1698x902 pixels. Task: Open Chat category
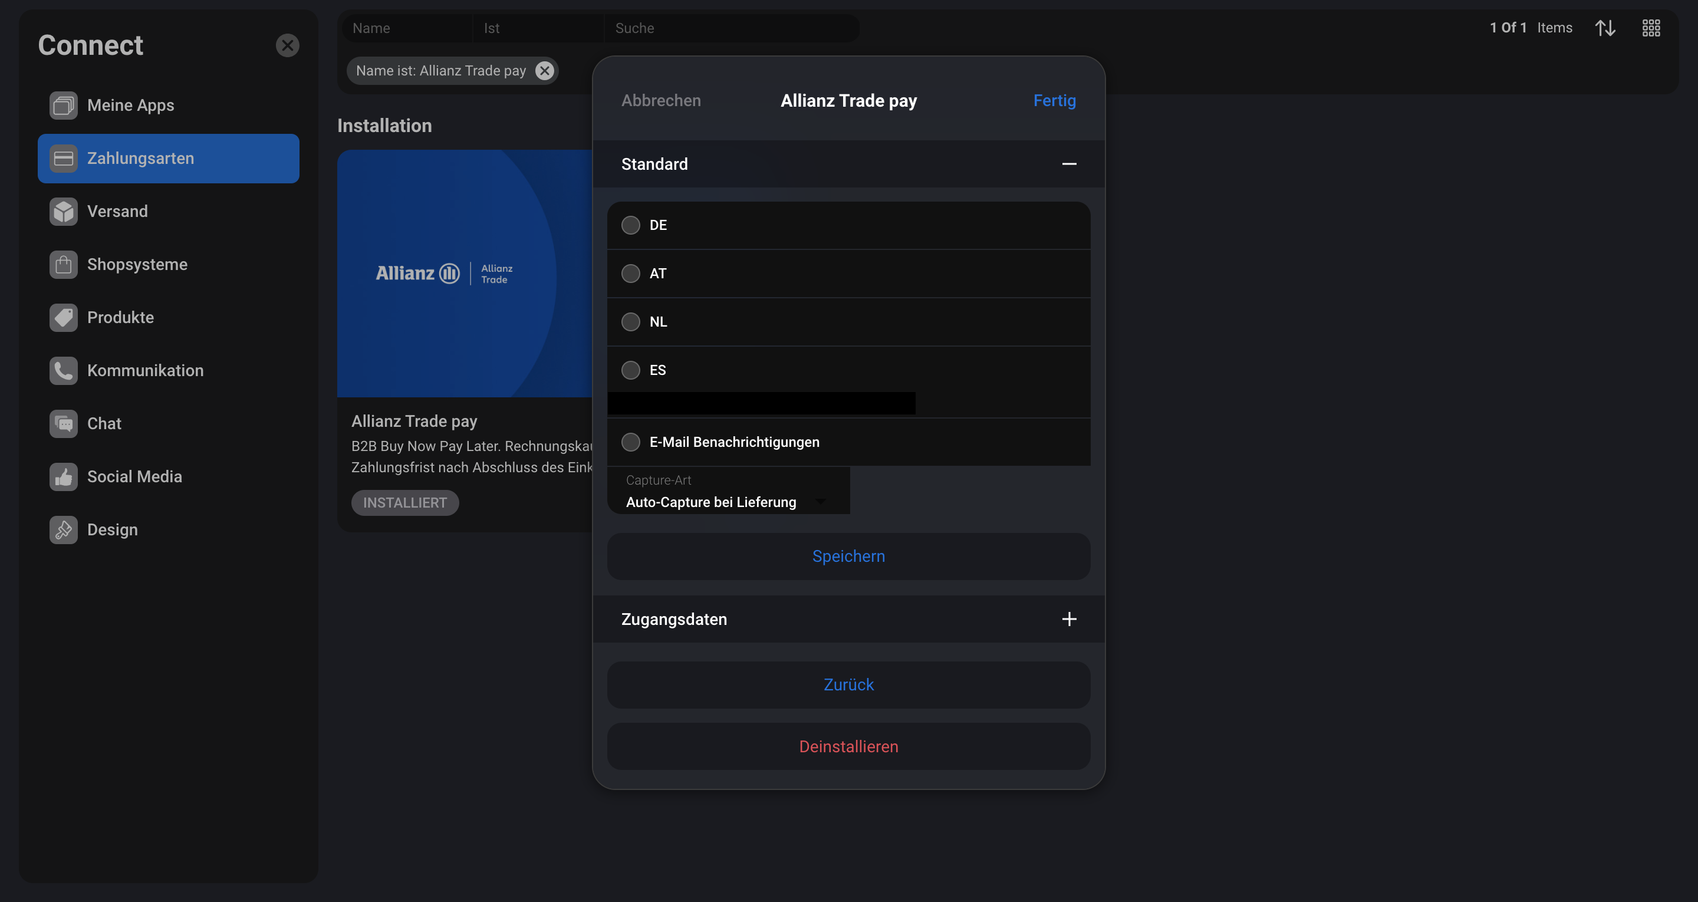(168, 424)
